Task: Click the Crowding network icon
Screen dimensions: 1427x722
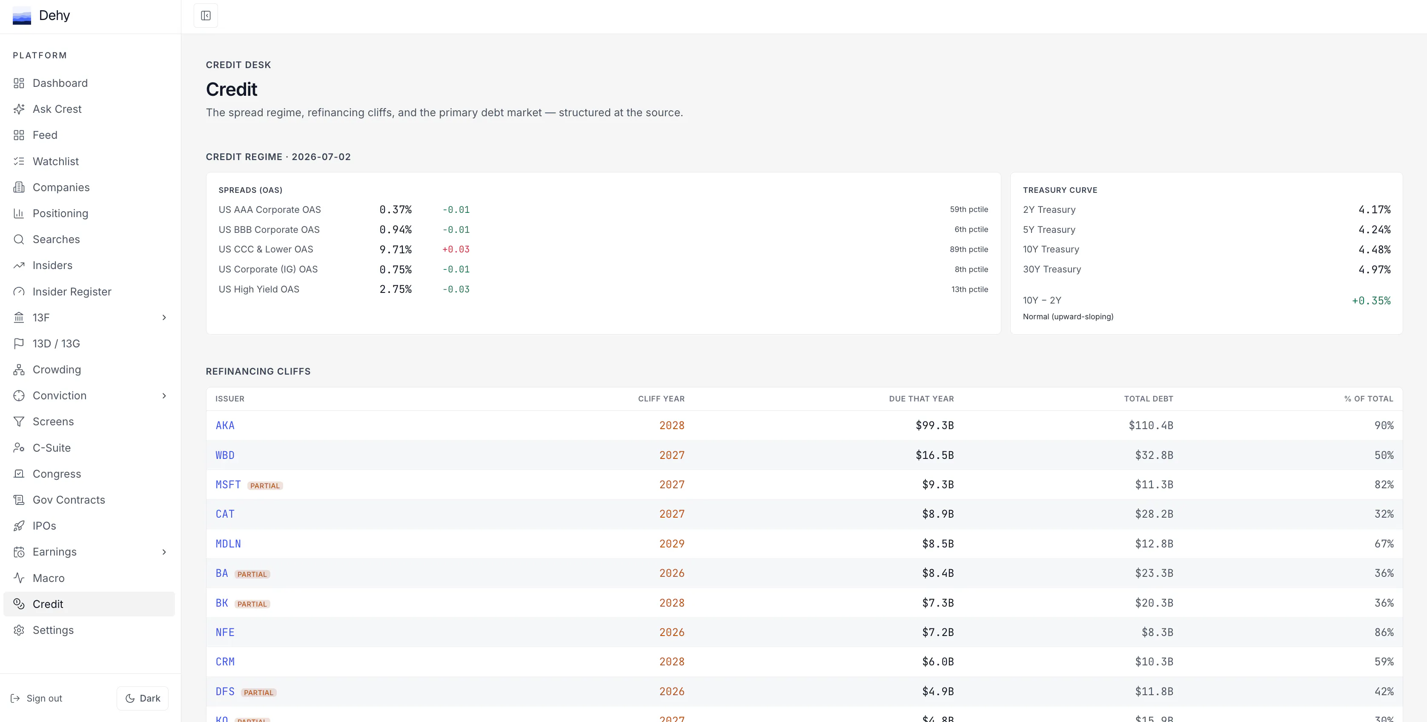Action: pyautogui.click(x=19, y=370)
